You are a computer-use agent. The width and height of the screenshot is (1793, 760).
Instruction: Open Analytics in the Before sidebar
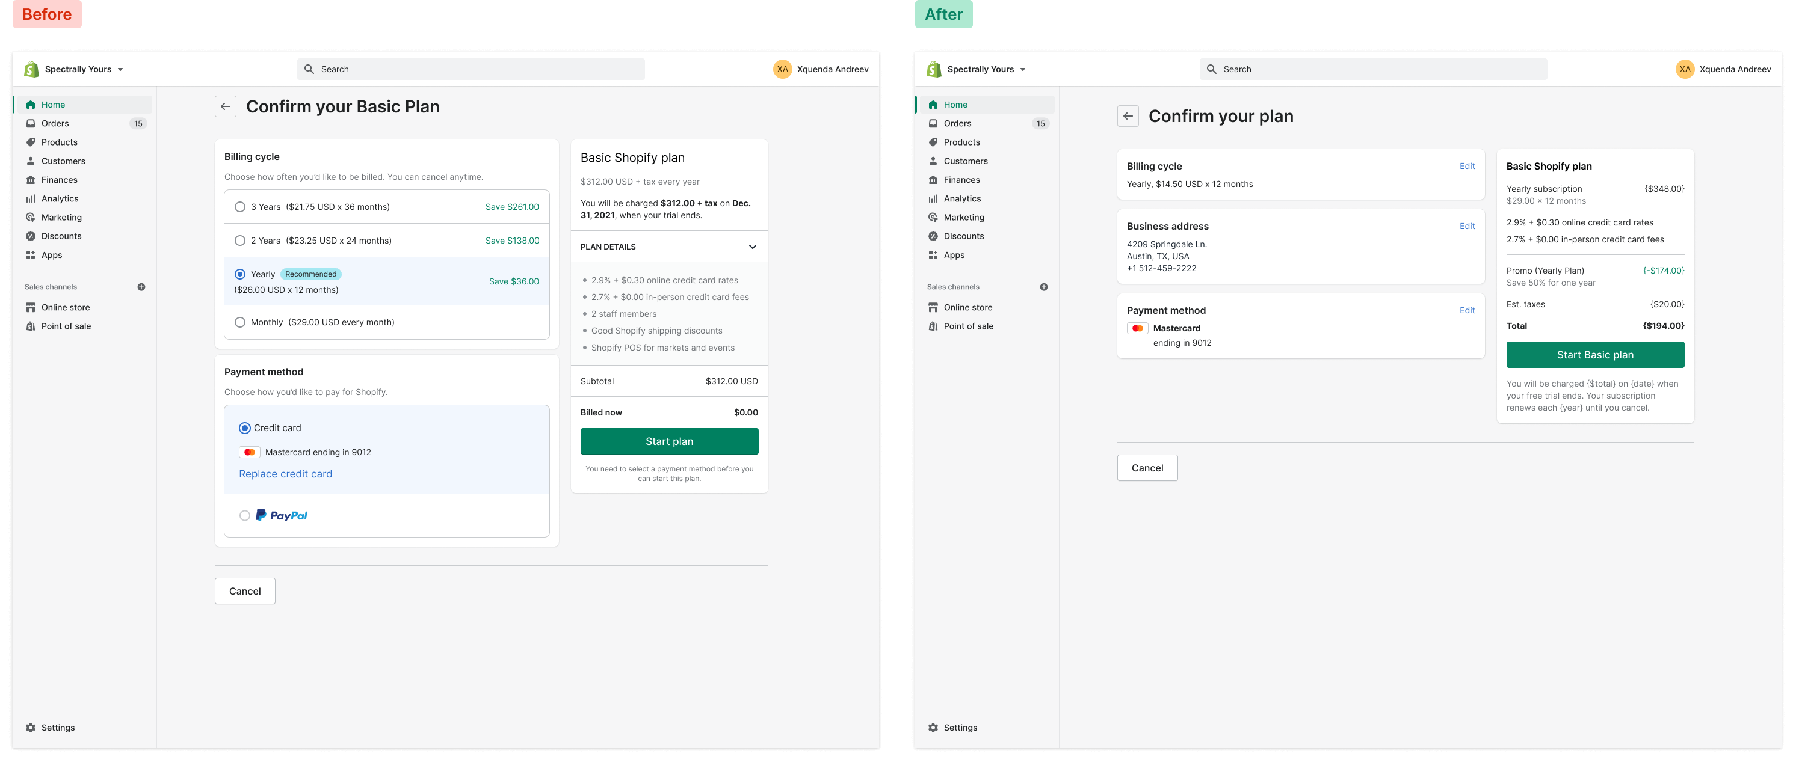(x=60, y=199)
